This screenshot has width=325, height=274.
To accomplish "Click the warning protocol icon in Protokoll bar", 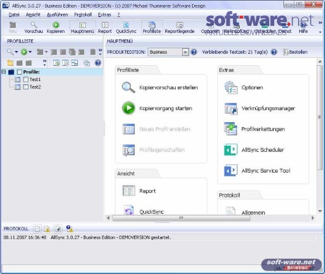I will point(47,229).
